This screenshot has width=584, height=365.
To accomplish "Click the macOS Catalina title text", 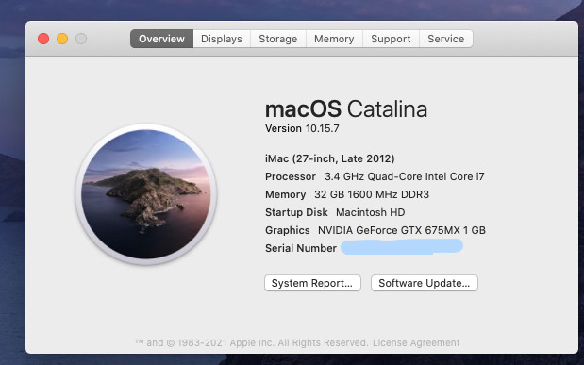I will [x=346, y=109].
